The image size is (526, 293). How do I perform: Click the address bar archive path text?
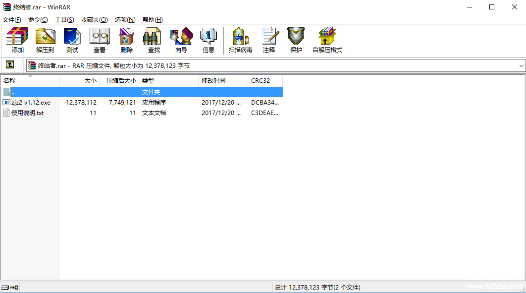(x=114, y=65)
